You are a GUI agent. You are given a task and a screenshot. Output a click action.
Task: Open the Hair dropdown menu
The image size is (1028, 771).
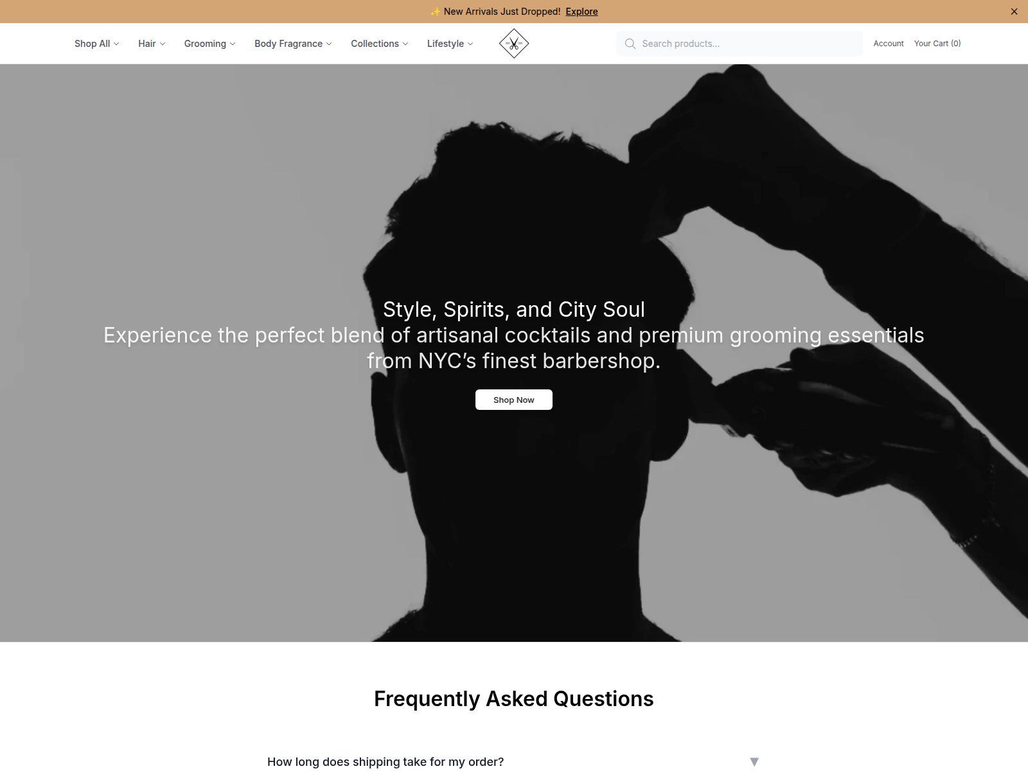[152, 44]
